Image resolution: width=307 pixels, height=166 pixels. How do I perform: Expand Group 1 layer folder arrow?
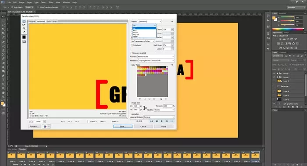tap(278, 73)
